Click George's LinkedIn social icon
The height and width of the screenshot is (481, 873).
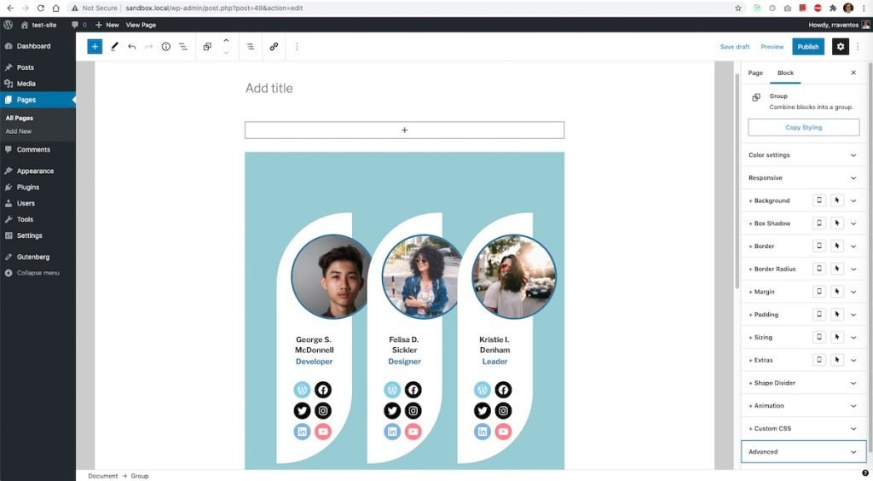[x=302, y=432]
